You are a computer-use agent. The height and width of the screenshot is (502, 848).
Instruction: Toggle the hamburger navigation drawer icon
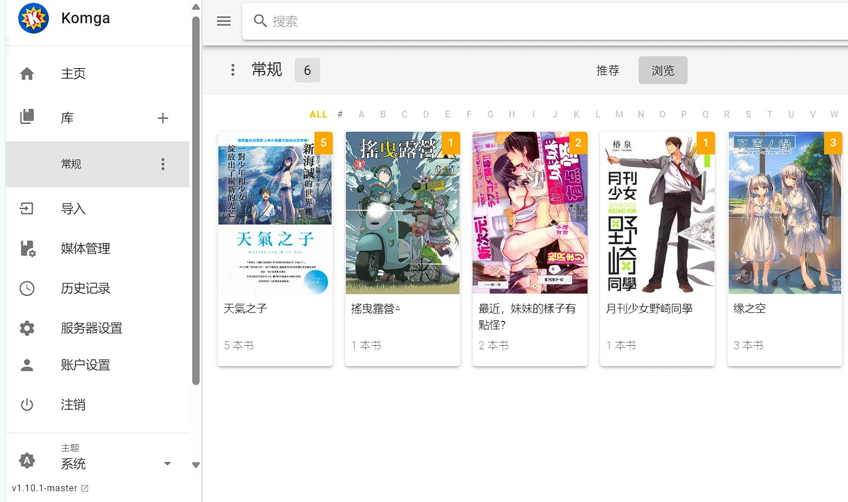224,21
